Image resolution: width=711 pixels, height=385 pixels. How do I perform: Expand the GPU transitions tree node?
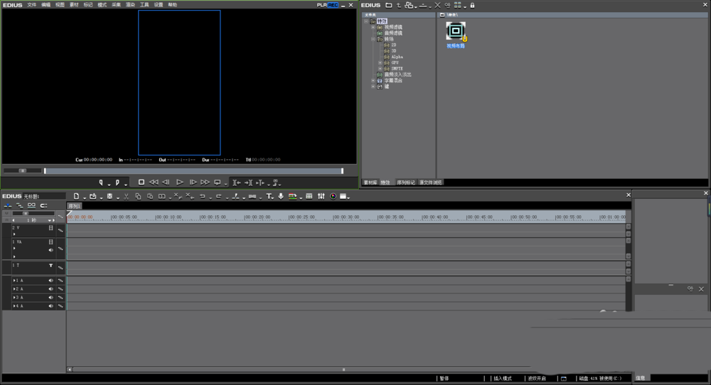[380, 63]
